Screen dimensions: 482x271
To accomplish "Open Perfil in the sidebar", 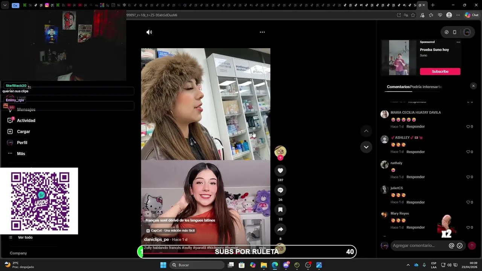I will pos(22,143).
